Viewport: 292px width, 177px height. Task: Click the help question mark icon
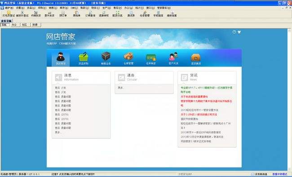[234, 32]
